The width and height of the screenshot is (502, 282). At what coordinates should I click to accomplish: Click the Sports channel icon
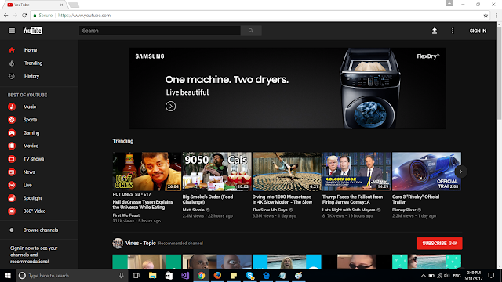click(x=12, y=120)
